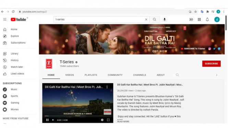Open the Facebook icon in the banner
The height and width of the screenshot is (128, 228).
coord(219,49)
